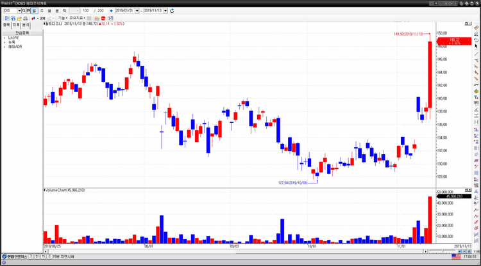Click the blue plus icon before start date

[111, 11]
